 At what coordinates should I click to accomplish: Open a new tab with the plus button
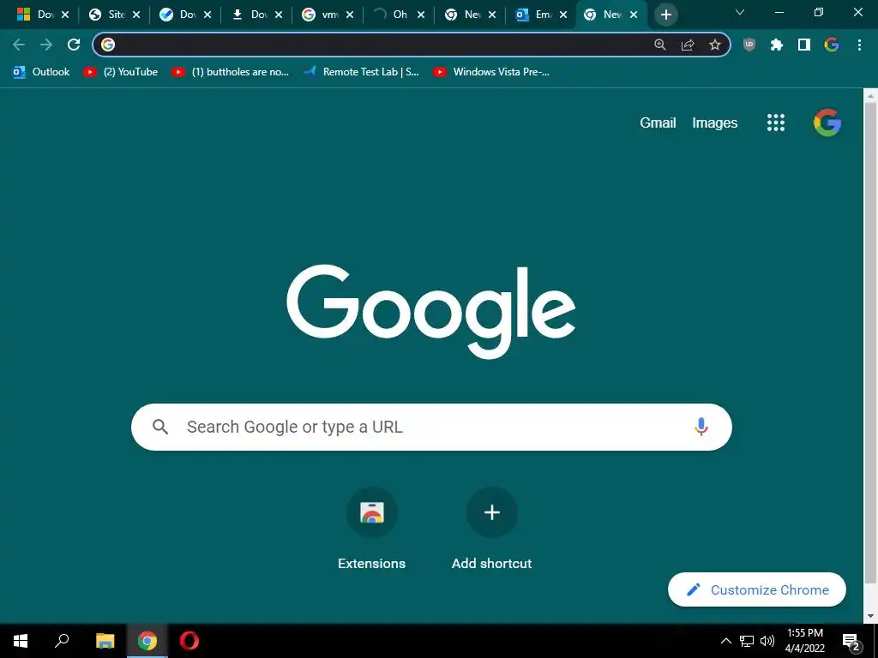click(x=665, y=15)
